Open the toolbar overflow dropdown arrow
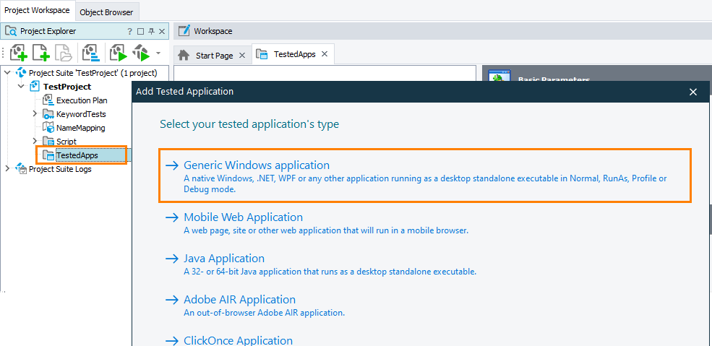The width and height of the screenshot is (712, 346). (x=158, y=53)
